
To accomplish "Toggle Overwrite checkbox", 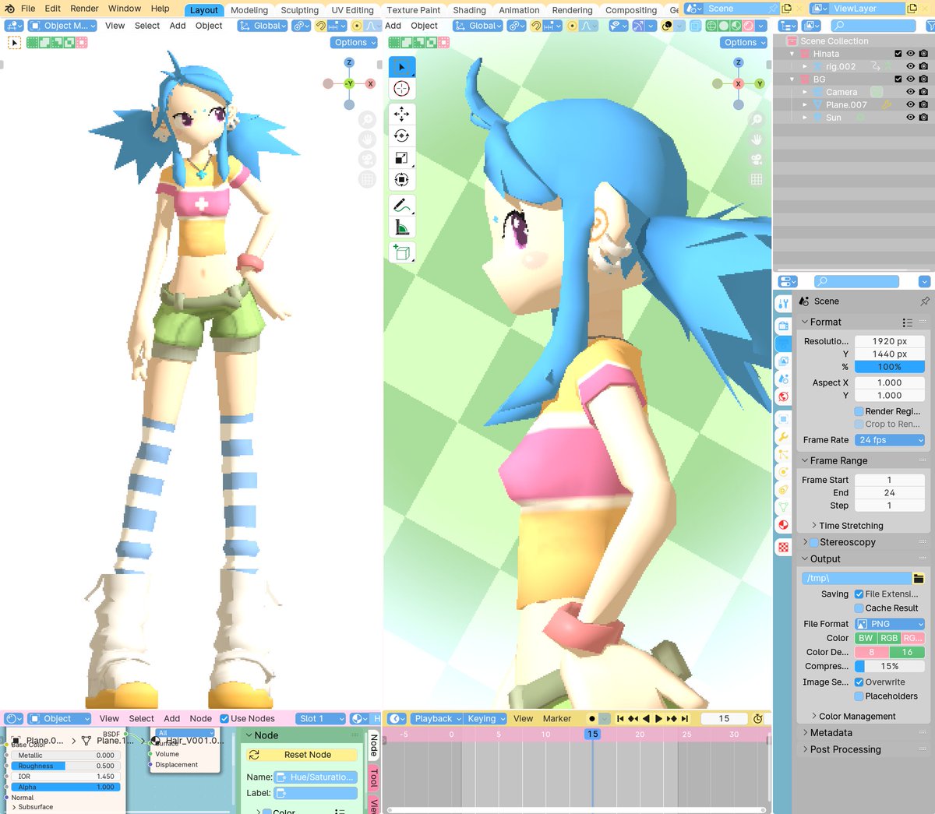I will click(x=859, y=682).
